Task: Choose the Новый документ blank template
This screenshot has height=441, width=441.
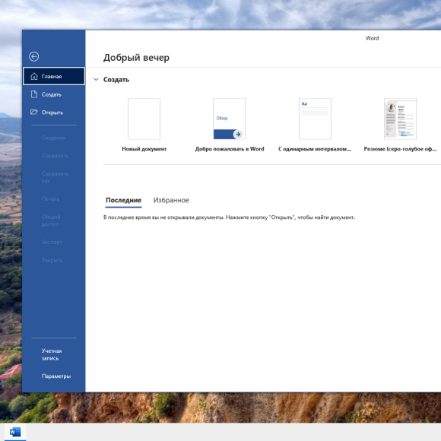Action: click(144, 119)
